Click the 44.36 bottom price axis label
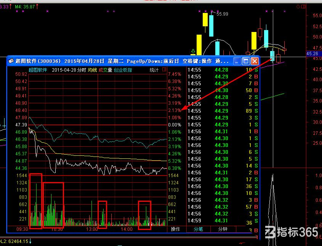The image size is (322, 246). [x=21, y=168]
